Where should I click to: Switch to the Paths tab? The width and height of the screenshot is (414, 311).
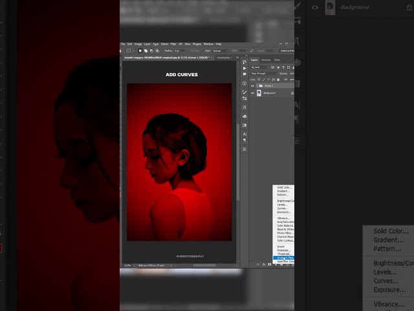coord(277,60)
